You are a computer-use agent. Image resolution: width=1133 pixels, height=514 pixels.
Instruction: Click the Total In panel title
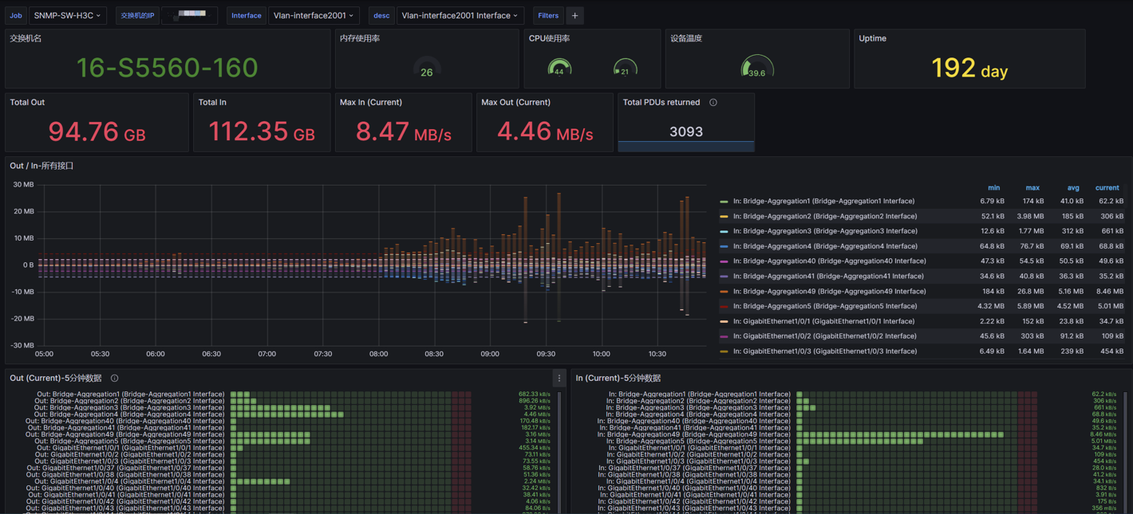[x=212, y=103]
